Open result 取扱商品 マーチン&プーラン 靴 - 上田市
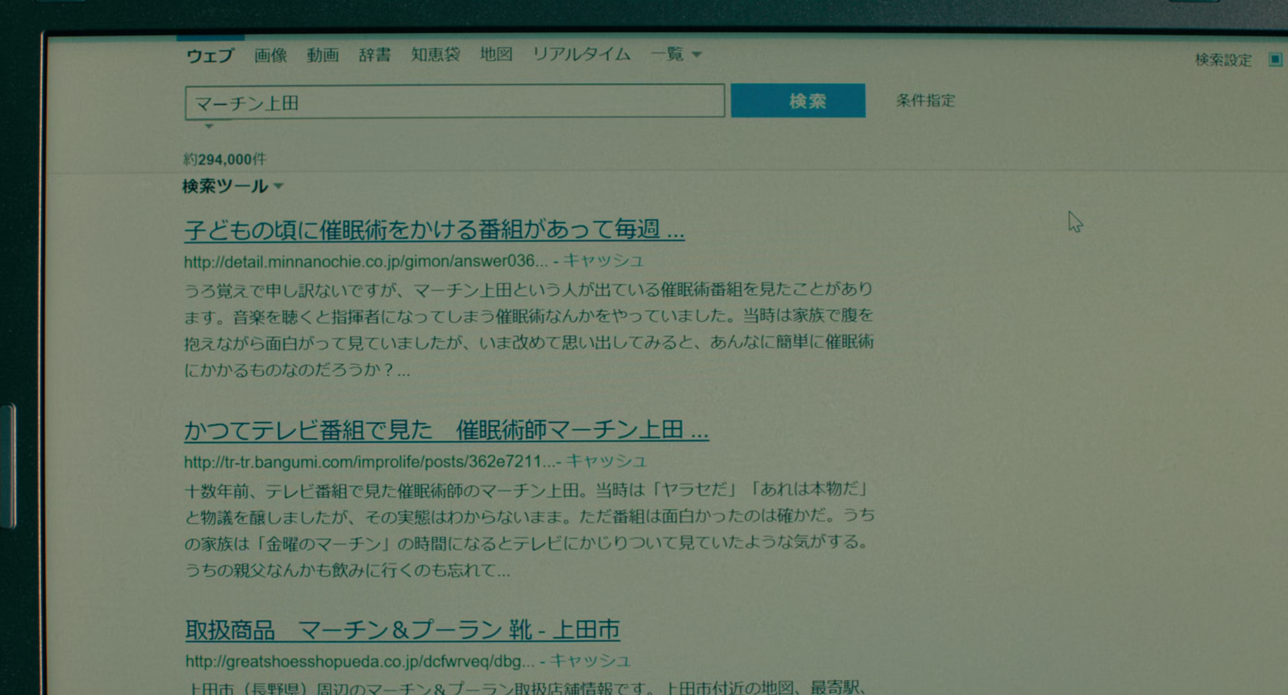The width and height of the screenshot is (1288, 695). point(402,629)
